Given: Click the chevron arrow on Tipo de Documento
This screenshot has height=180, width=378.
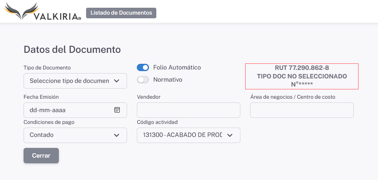Looking at the screenshot, I should (117, 81).
